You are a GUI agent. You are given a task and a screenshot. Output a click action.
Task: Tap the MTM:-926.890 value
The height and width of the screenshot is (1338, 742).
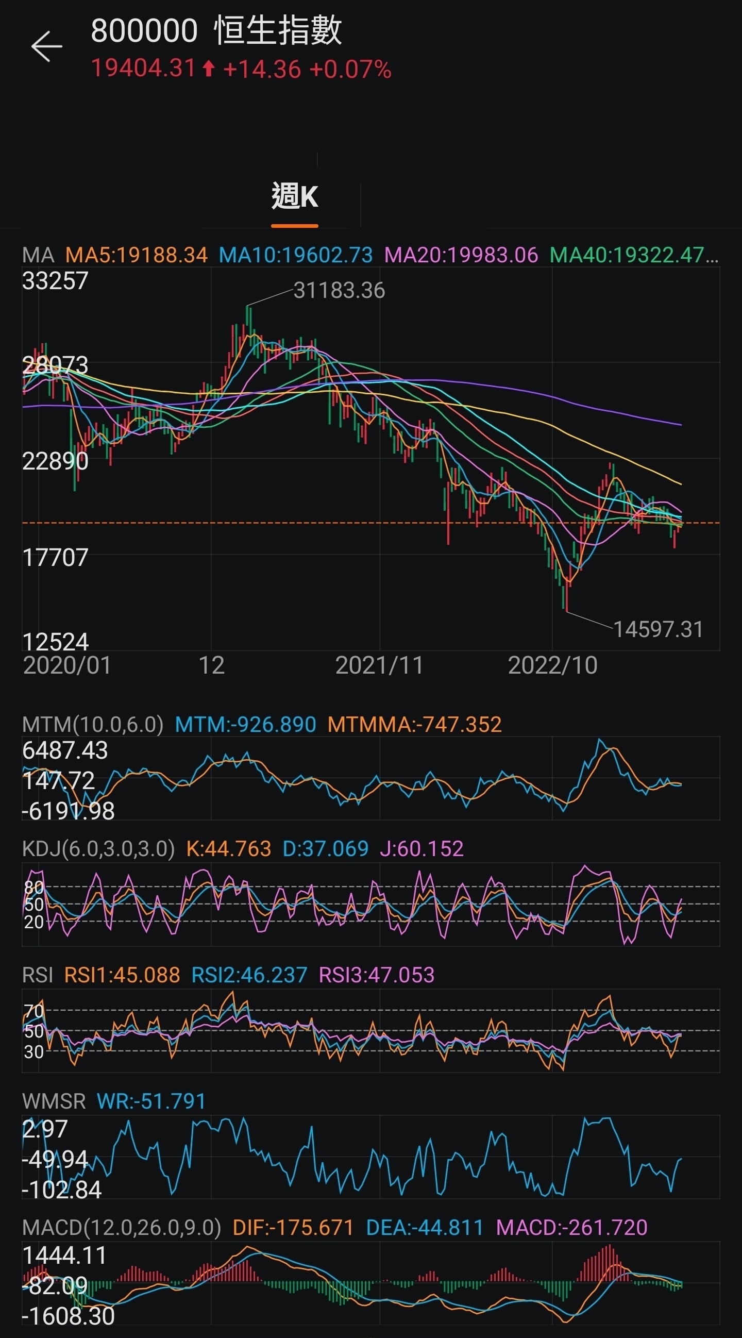[246, 725]
